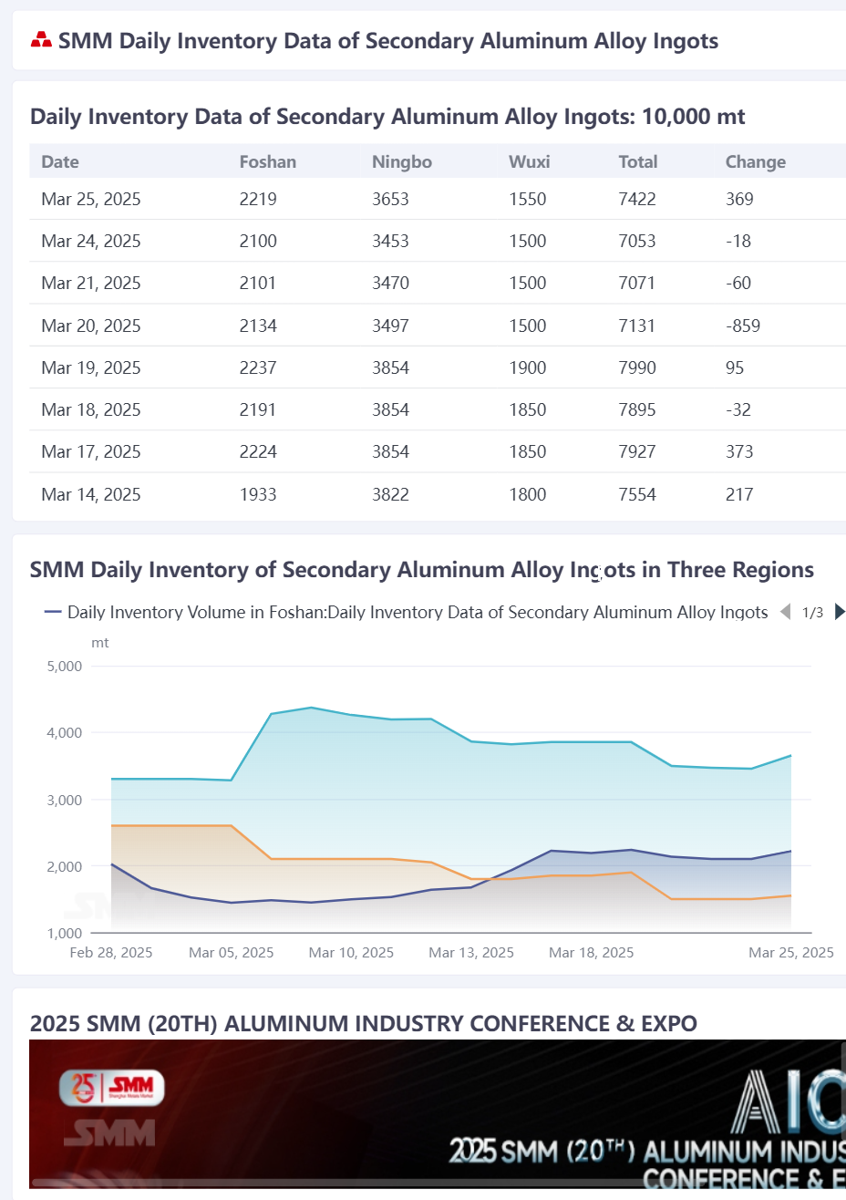Click the gray SMM watermark logo in banner
This screenshot has width=846, height=1200.
[x=109, y=1133]
